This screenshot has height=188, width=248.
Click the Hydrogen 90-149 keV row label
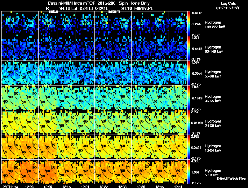[x=214, y=49]
